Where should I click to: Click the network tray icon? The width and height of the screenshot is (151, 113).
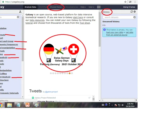(119, 105)
